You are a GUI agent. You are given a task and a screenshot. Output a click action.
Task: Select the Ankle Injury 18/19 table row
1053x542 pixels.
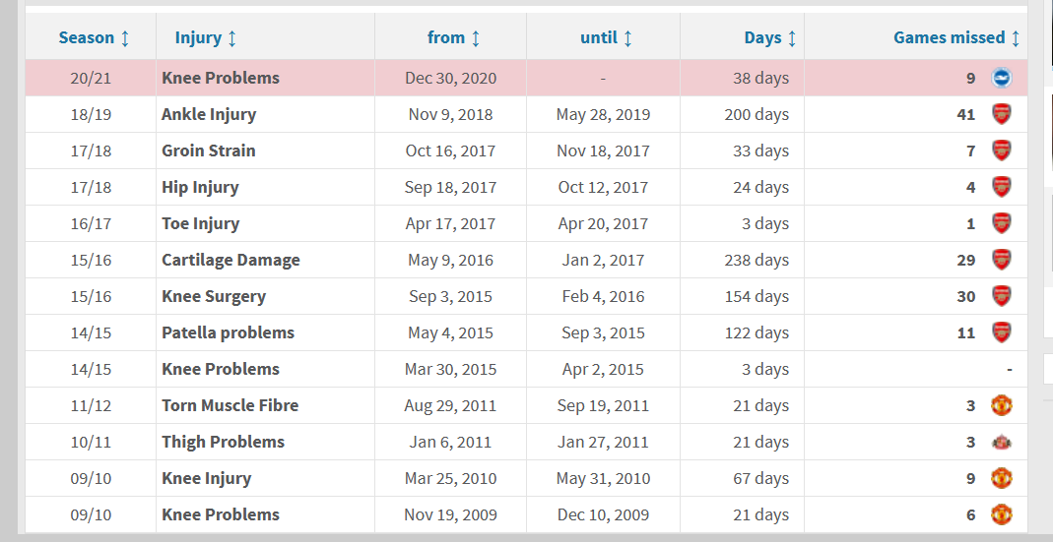(x=526, y=114)
